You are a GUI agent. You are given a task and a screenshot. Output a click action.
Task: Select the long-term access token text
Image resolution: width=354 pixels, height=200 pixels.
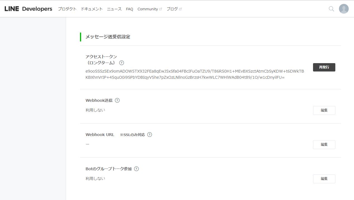(x=195, y=74)
